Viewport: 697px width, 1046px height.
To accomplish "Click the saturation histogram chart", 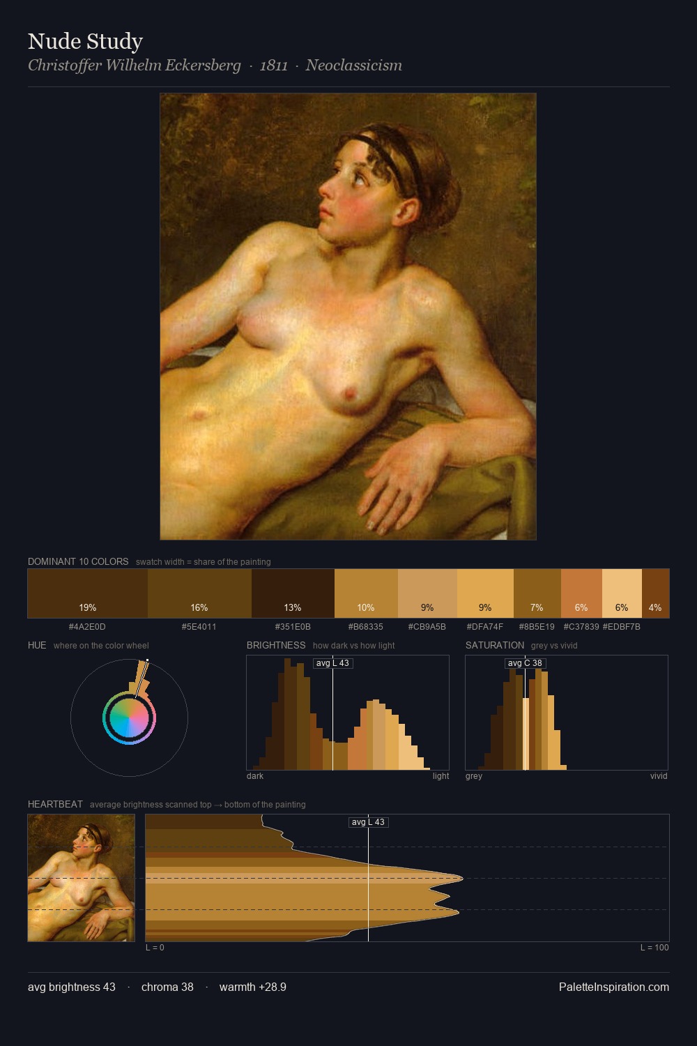I will (x=567, y=713).
